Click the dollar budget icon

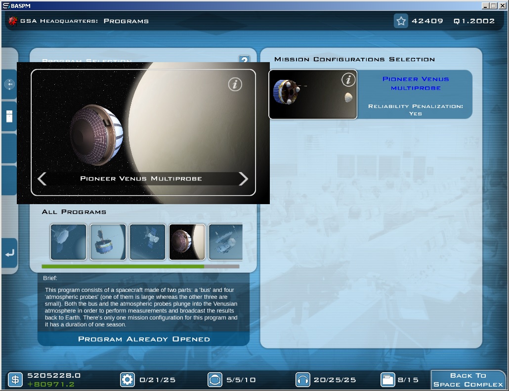(x=15, y=380)
